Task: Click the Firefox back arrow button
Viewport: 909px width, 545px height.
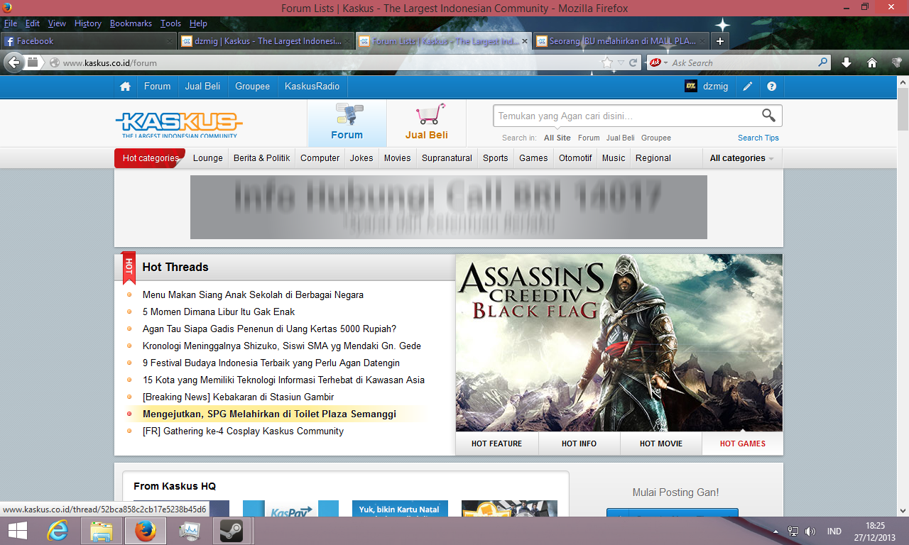Action: tap(13, 62)
